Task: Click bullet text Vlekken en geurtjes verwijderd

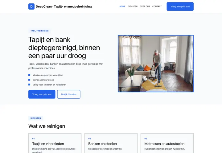Action: coord(48,75)
